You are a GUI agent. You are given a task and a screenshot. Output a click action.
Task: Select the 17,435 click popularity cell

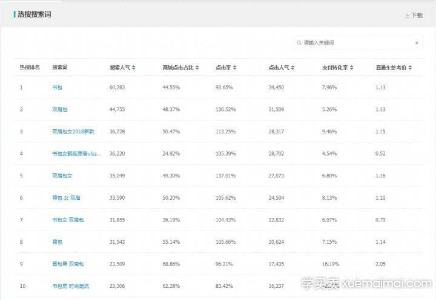coord(276,264)
